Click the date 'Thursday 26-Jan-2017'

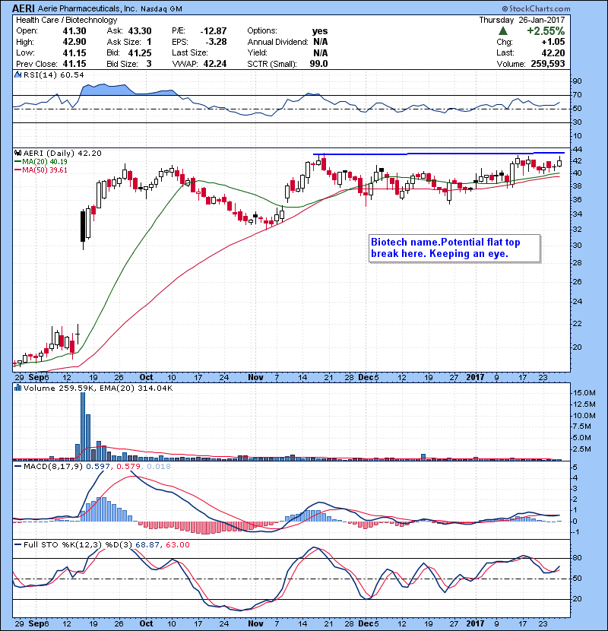(x=522, y=20)
